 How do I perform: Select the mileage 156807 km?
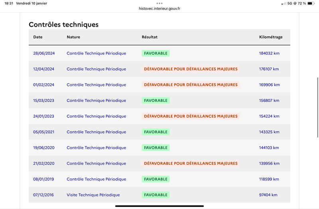click(269, 101)
